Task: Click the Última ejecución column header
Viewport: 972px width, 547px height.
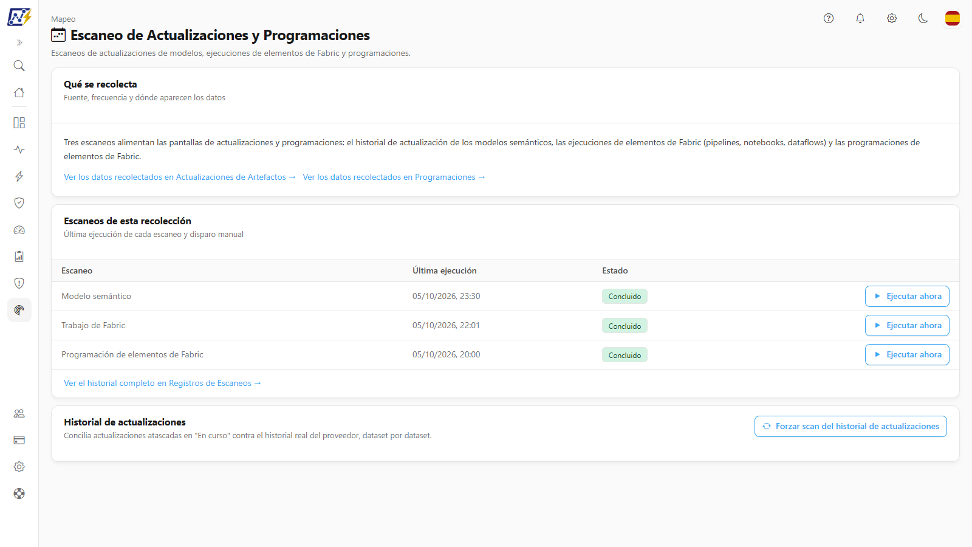Action: click(x=445, y=270)
